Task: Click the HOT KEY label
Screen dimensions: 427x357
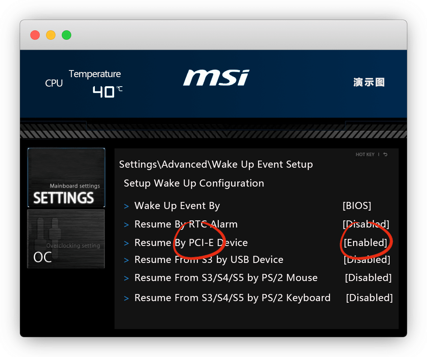Action: click(365, 155)
